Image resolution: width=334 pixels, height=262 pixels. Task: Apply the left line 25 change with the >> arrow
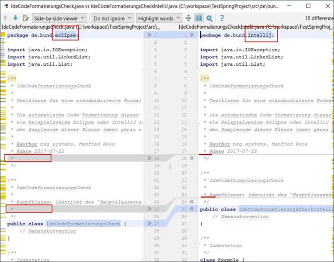[149, 209]
